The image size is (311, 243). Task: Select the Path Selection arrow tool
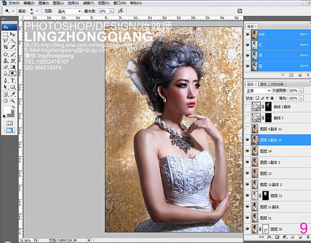(6, 87)
